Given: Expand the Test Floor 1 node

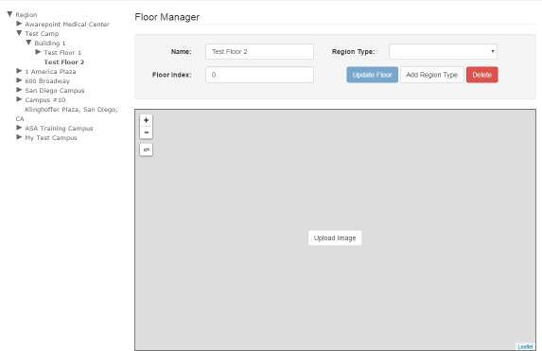Looking at the screenshot, I should point(38,52).
